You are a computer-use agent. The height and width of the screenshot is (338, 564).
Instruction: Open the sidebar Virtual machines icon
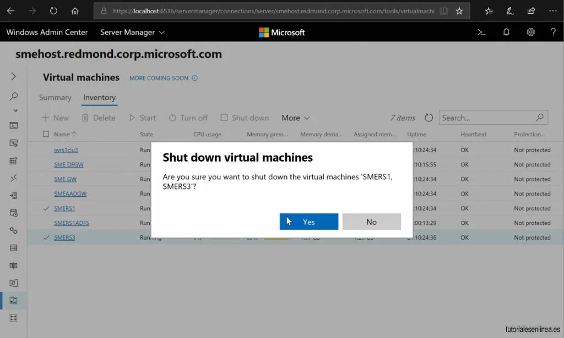point(14,300)
